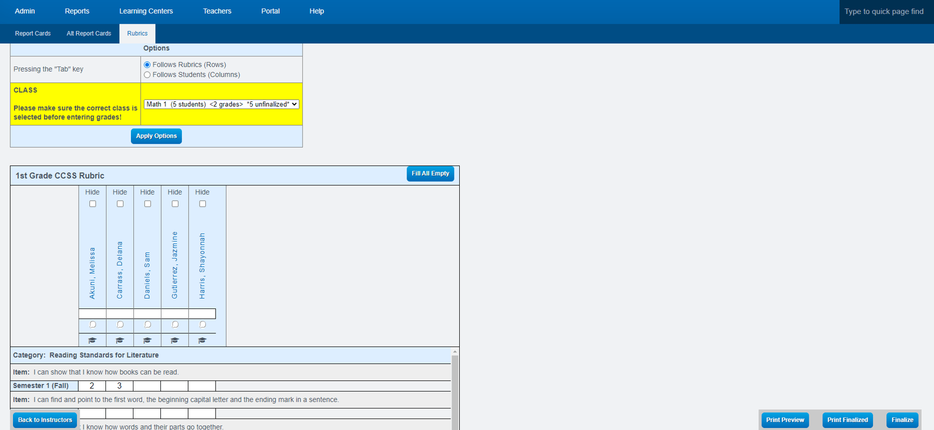Image resolution: width=934 pixels, height=430 pixels.
Task: Switch to Alt Report Cards tab
Action: pos(89,34)
